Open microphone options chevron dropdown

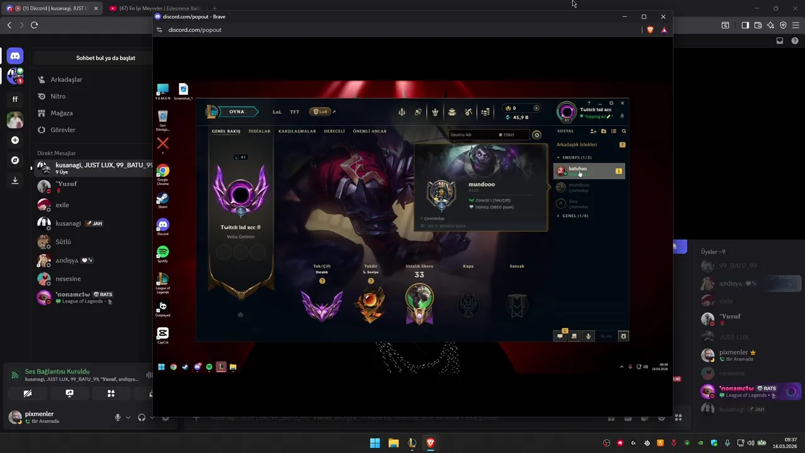point(128,417)
